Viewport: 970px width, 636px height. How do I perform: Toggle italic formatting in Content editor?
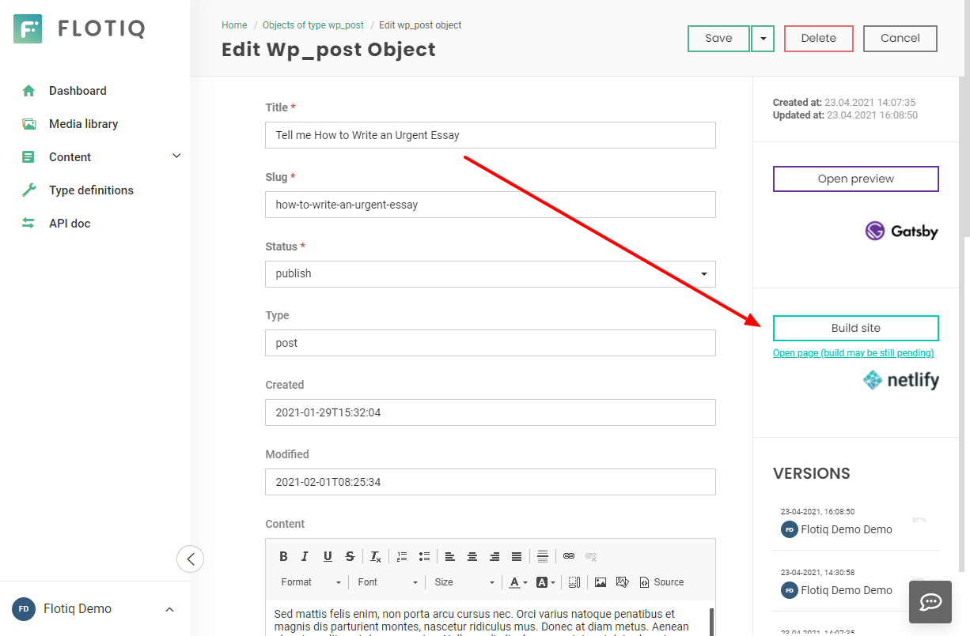305,556
